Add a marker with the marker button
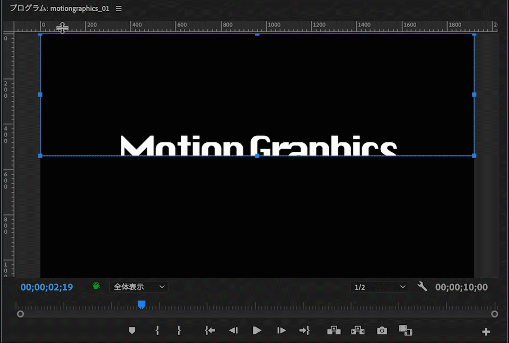 pos(132,331)
